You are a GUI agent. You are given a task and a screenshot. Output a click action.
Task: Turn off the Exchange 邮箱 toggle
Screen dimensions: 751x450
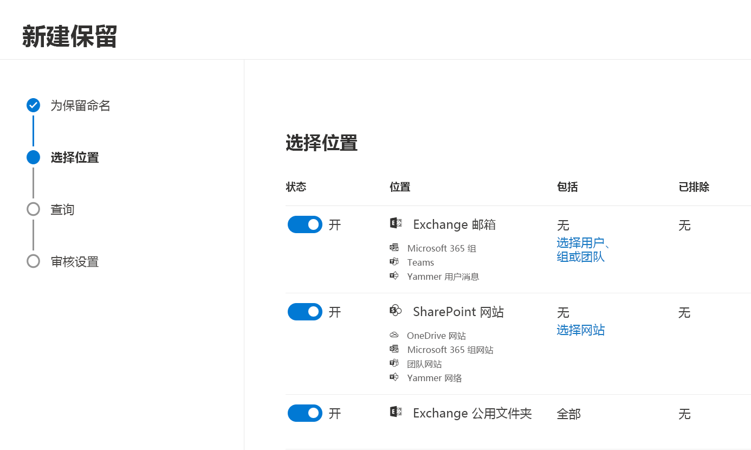tap(305, 224)
